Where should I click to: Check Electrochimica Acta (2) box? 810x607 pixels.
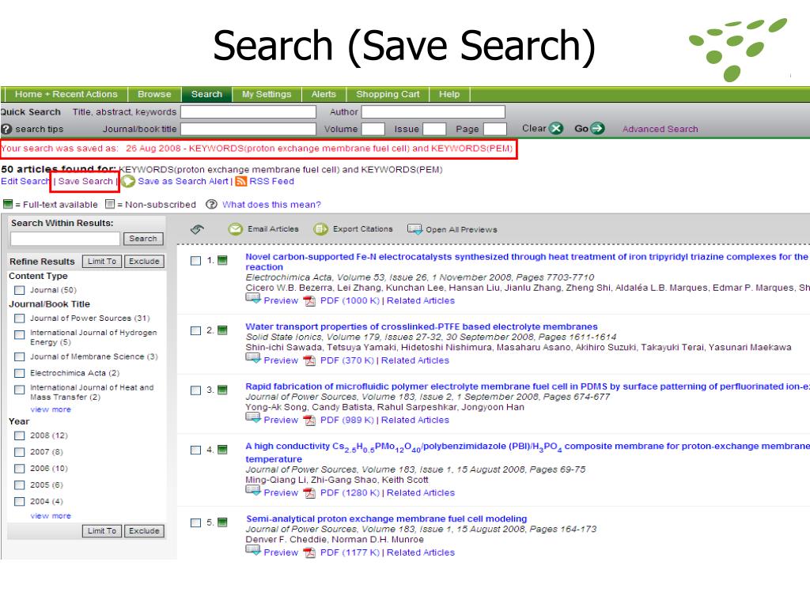click(x=20, y=373)
